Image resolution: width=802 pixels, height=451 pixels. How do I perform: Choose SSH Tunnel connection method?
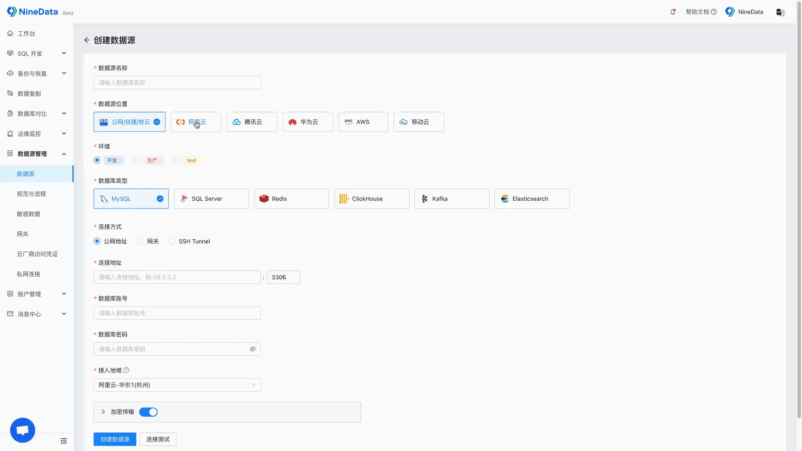click(172, 241)
